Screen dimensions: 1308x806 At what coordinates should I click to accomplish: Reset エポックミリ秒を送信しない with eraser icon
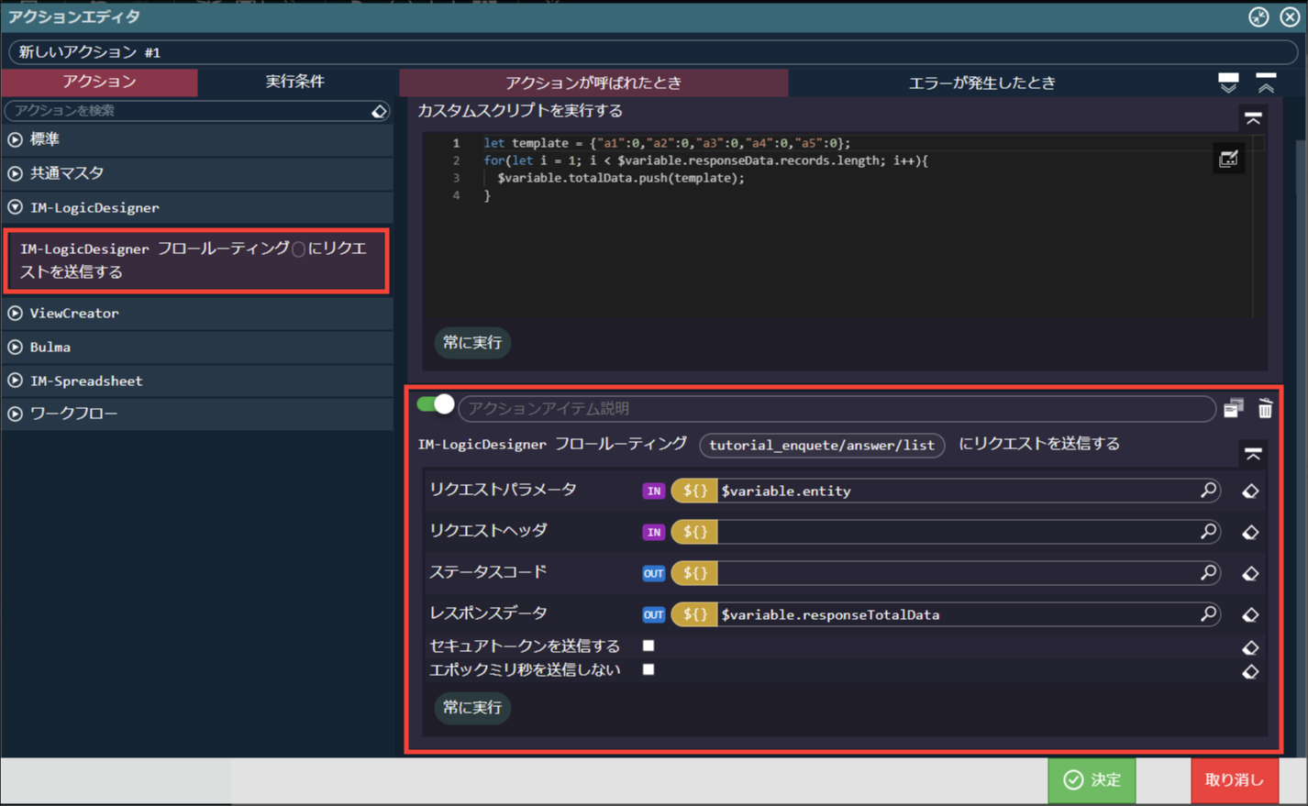click(1250, 672)
